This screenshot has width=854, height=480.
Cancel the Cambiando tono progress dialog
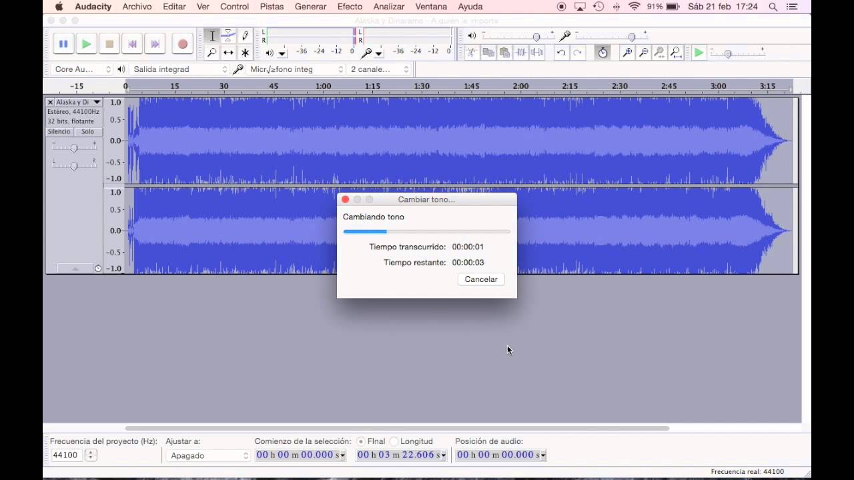coord(481,279)
